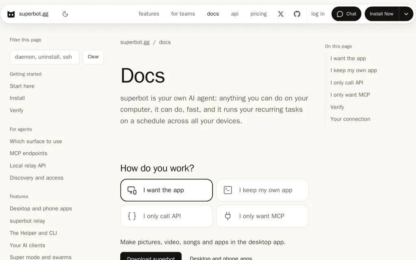Open the api nav item
This screenshot has width=416, height=260.
(x=234, y=14)
